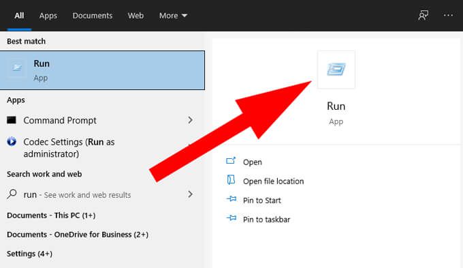
Task: Click the feedback person icon
Action: pyautogui.click(x=423, y=15)
